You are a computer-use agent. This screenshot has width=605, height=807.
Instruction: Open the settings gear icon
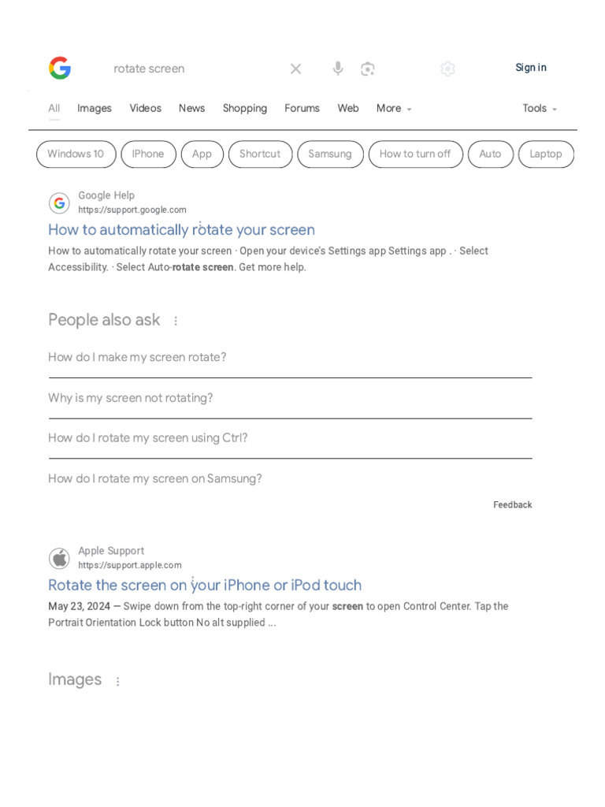point(447,69)
